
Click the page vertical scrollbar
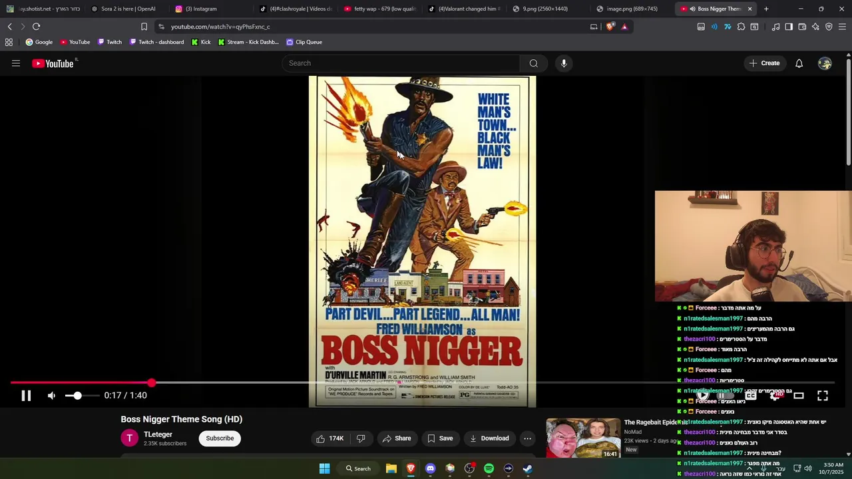(848, 113)
